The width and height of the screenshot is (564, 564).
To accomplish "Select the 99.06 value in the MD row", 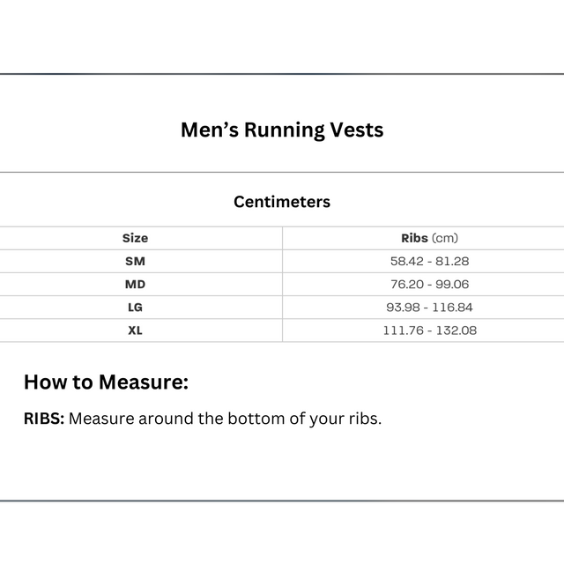I will pos(453,284).
